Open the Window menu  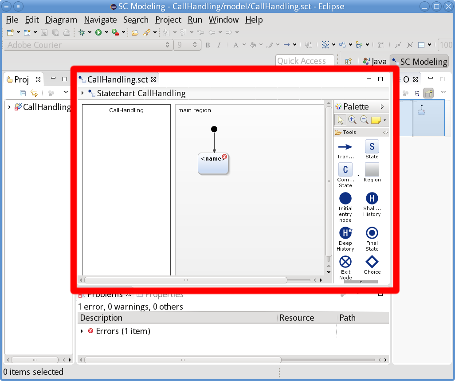[x=224, y=20]
